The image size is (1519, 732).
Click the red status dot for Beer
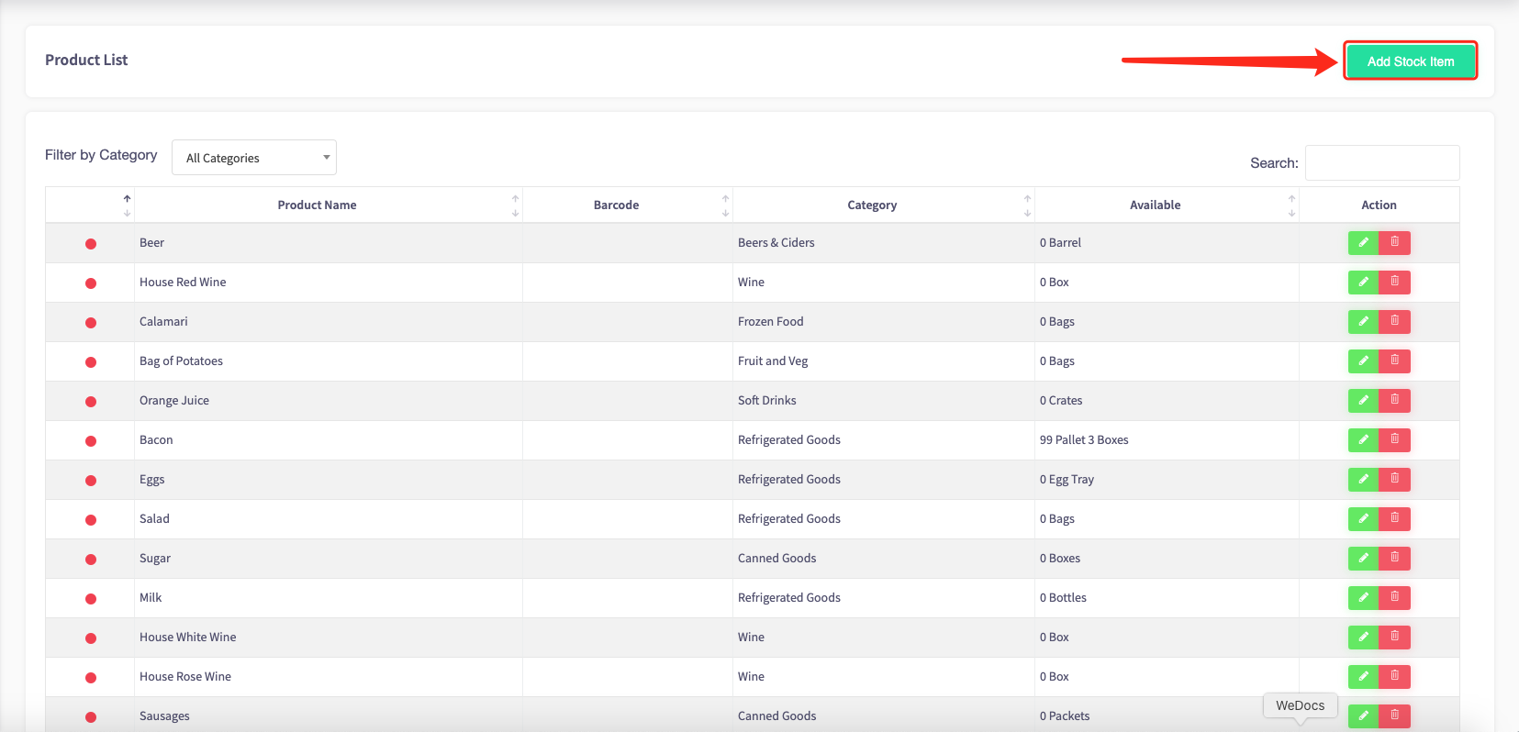91,244
